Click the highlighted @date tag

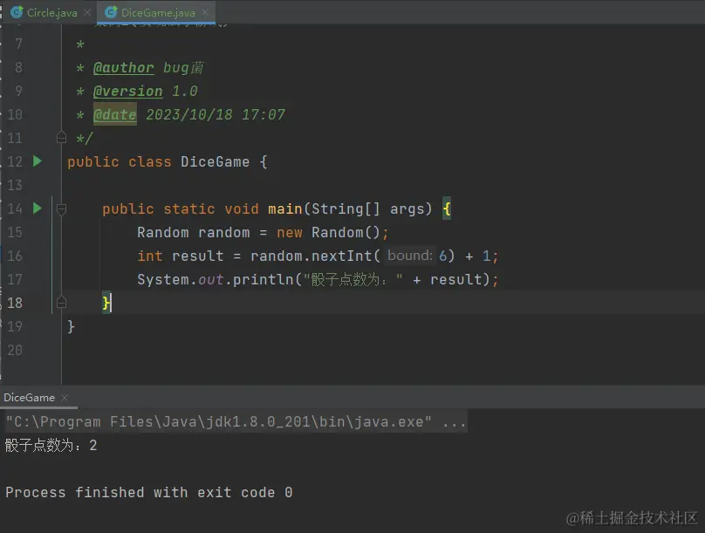[114, 114]
